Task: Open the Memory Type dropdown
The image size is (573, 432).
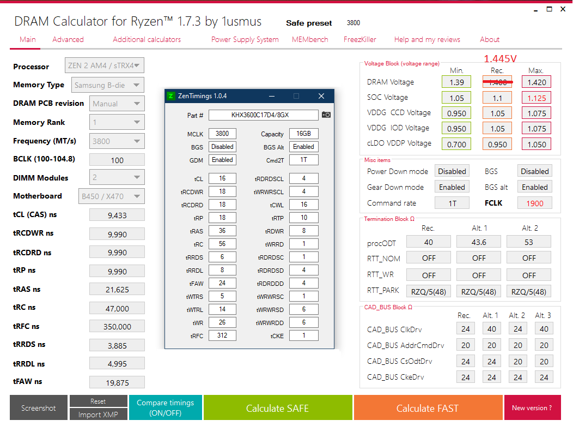Action: pos(108,85)
